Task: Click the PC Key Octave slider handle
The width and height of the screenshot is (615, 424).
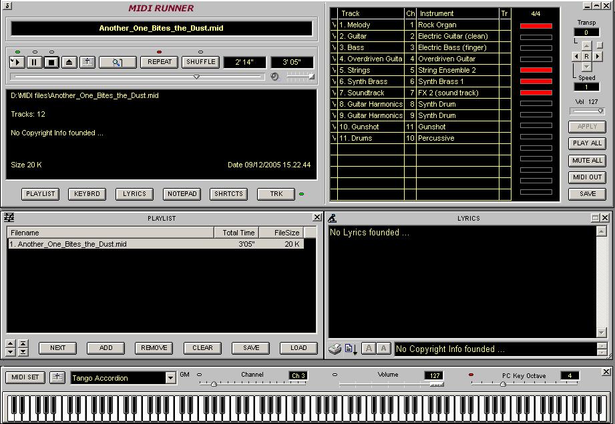Action: (503, 384)
